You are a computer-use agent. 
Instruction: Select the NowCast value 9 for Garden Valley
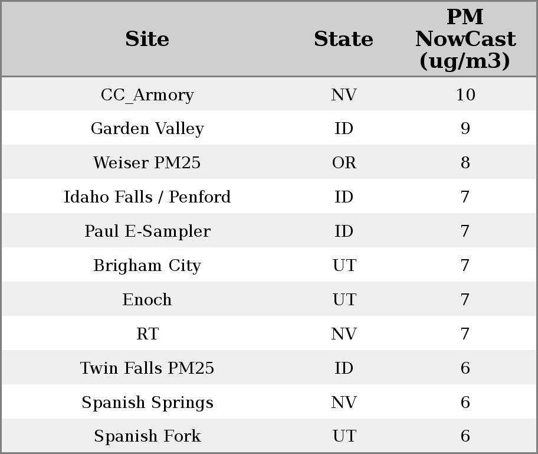pos(465,129)
